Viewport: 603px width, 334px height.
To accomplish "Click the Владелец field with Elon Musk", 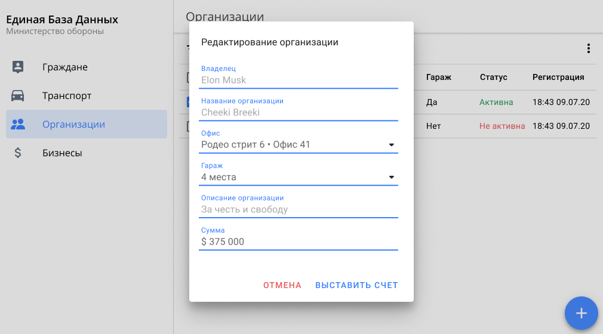I will point(299,80).
